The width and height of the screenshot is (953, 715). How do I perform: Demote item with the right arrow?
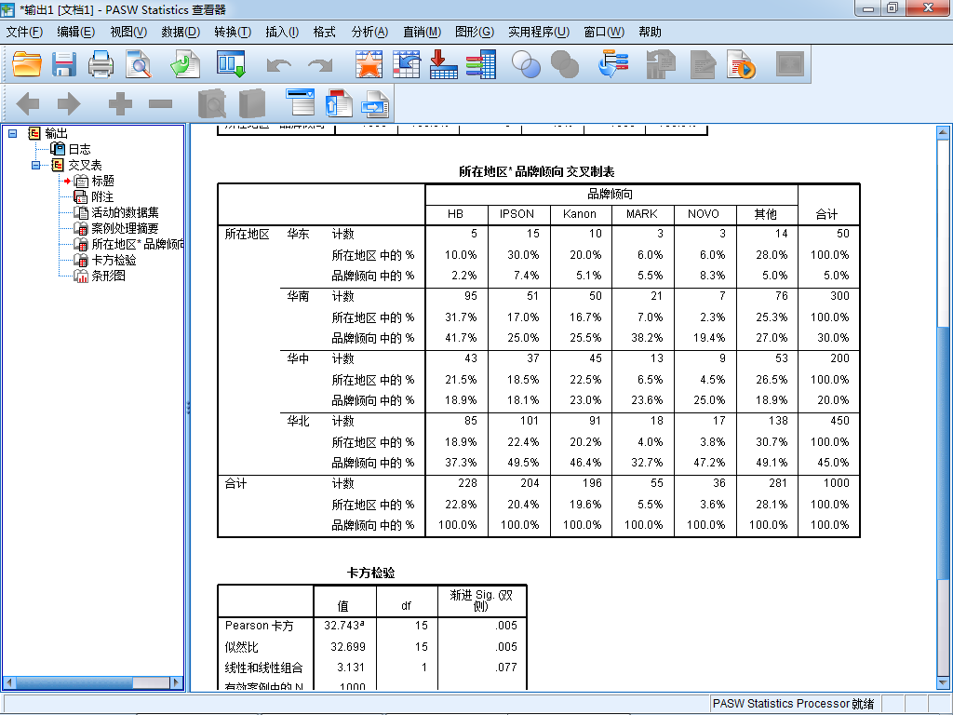pyautogui.click(x=69, y=103)
